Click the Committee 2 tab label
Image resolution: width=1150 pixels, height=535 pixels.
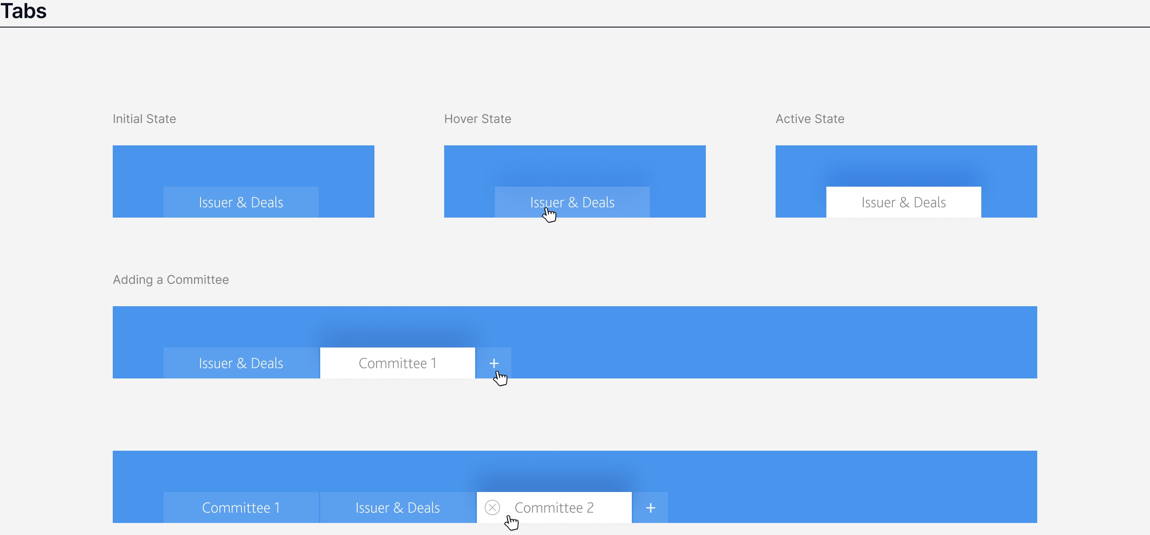pyautogui.click(x=554, y=508)
